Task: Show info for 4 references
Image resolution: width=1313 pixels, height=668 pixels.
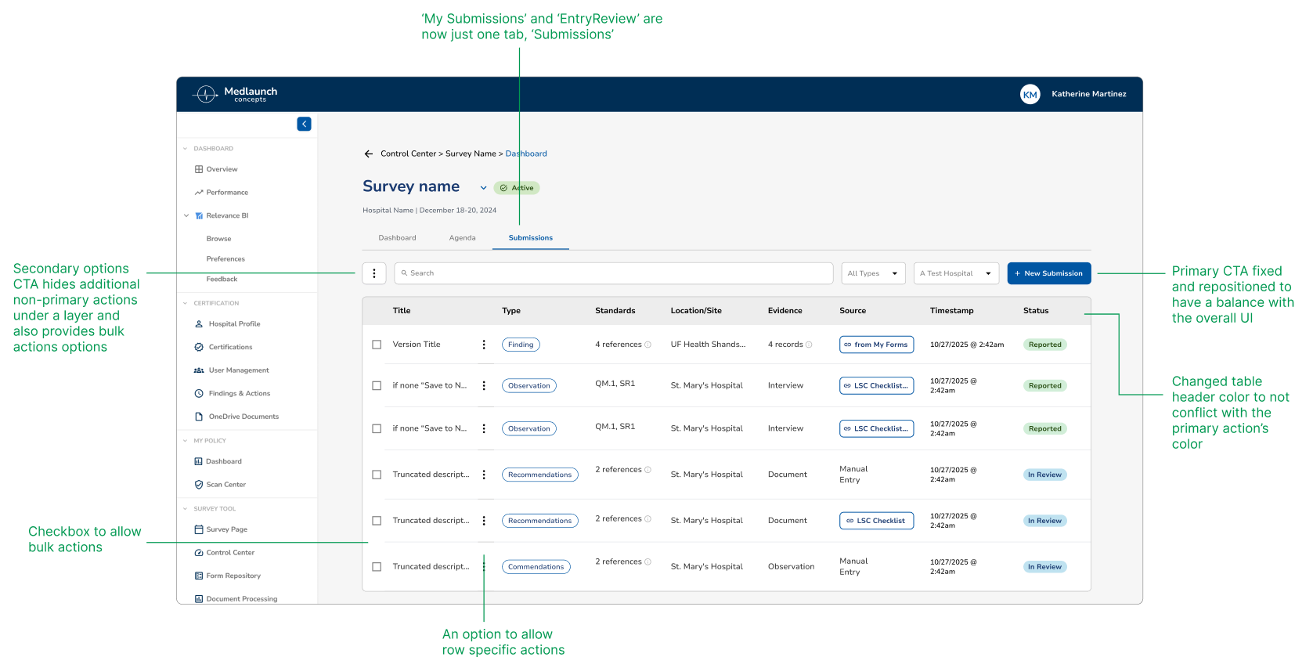Action: coord(647,345)
